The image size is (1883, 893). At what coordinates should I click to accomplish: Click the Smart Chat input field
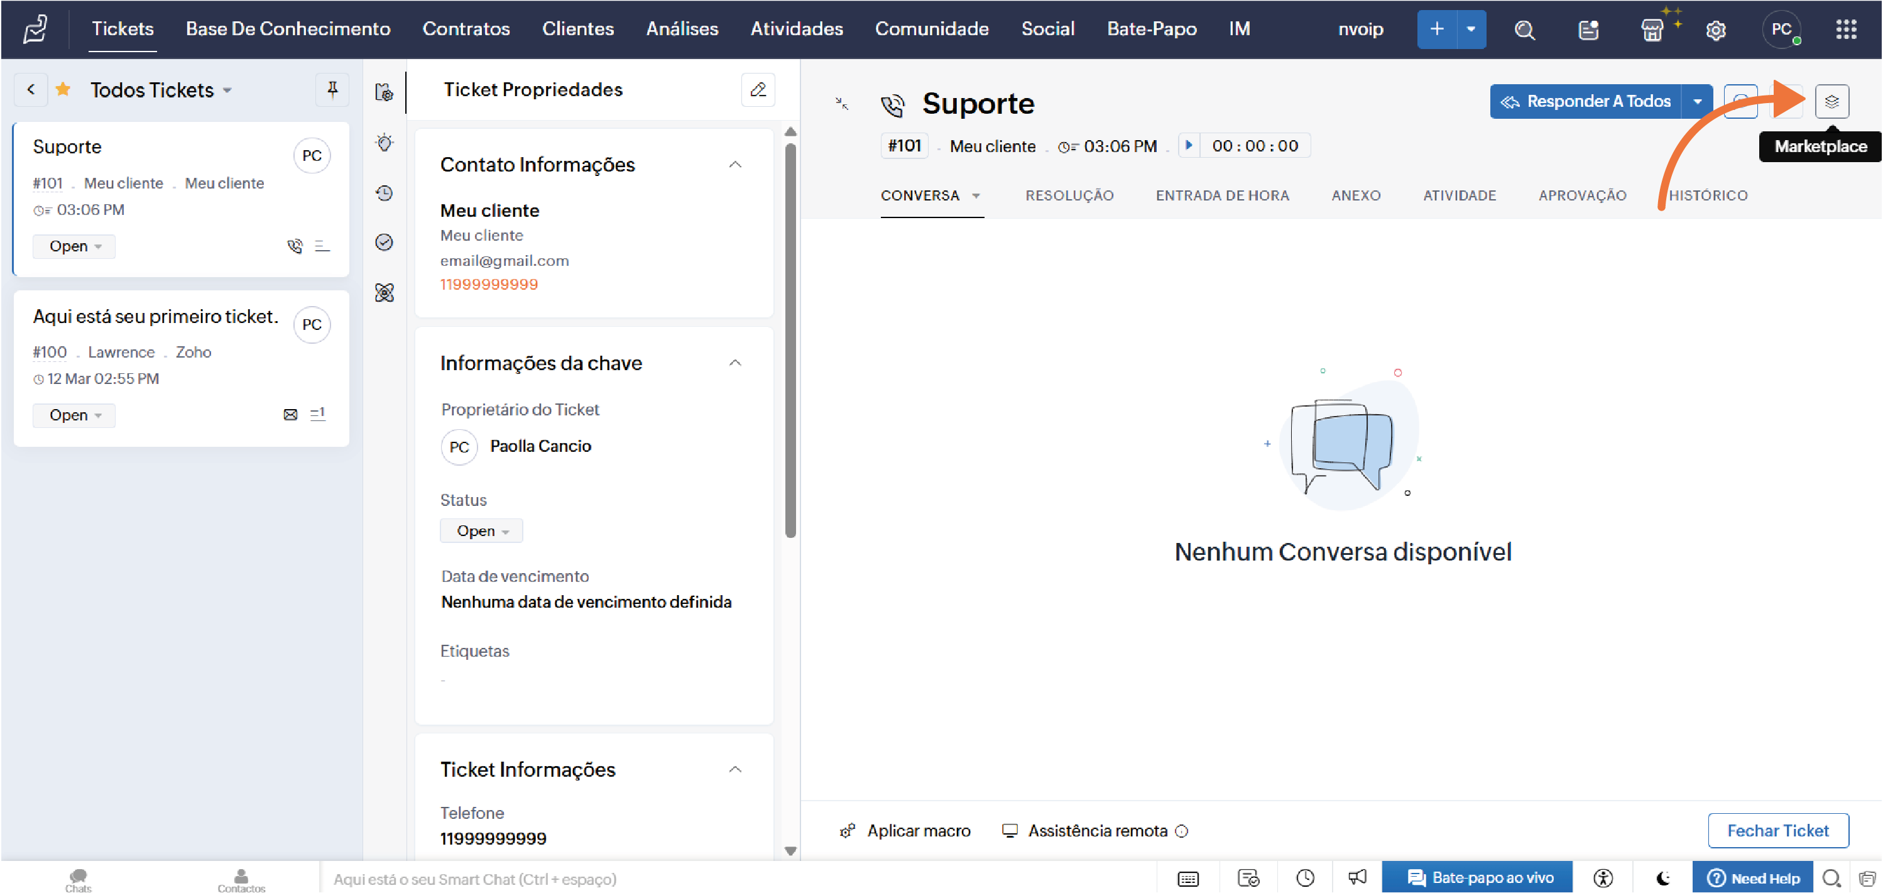point(658,879)
